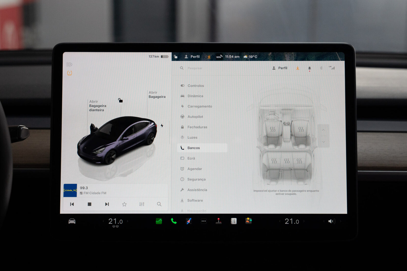The image size is (407, 271).
Task: Open the Perfil profile selector in settings header
Action: (x=280, y=68)
